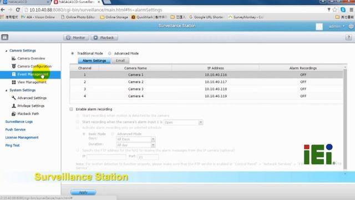Click the Apply button

(x=83, y=193)
